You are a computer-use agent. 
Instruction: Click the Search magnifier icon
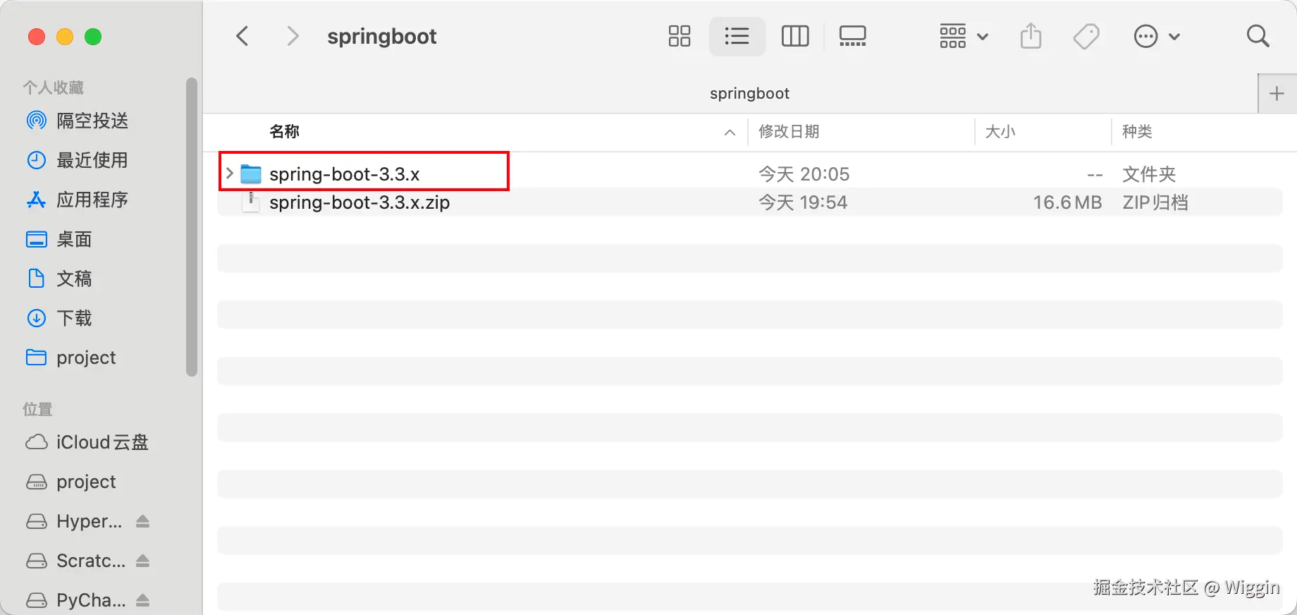click(1258, 36)
